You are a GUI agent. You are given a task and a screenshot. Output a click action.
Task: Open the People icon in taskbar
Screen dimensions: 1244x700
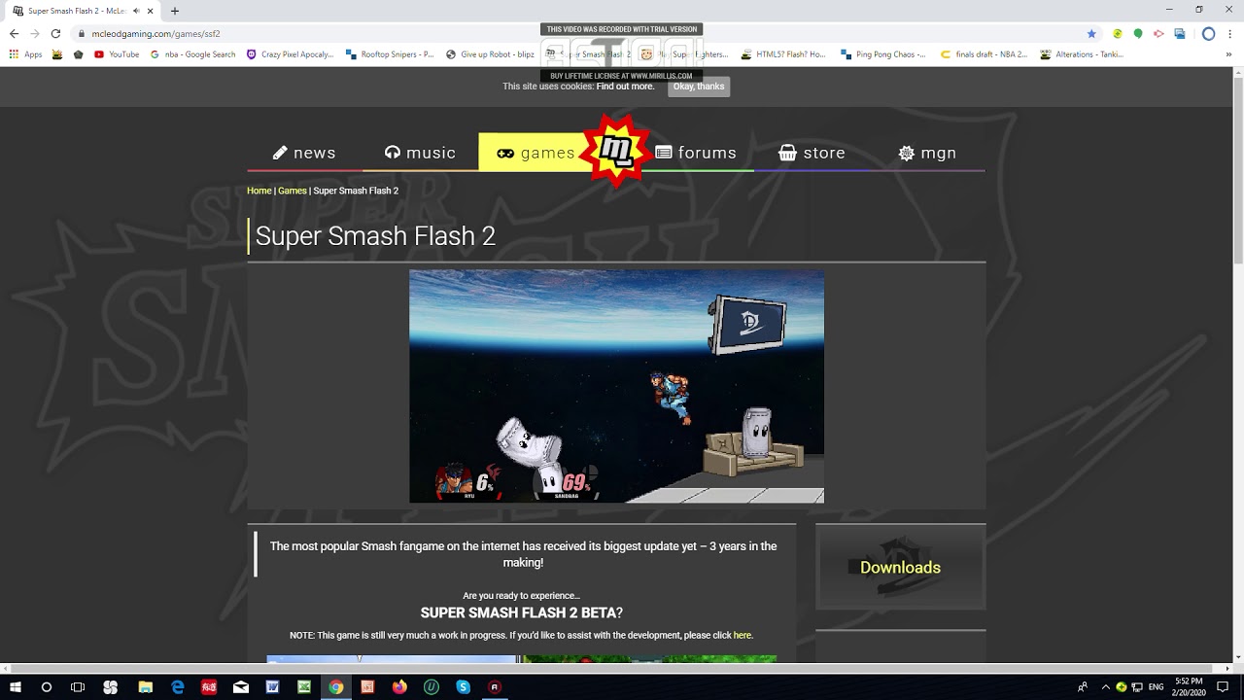1083,687
